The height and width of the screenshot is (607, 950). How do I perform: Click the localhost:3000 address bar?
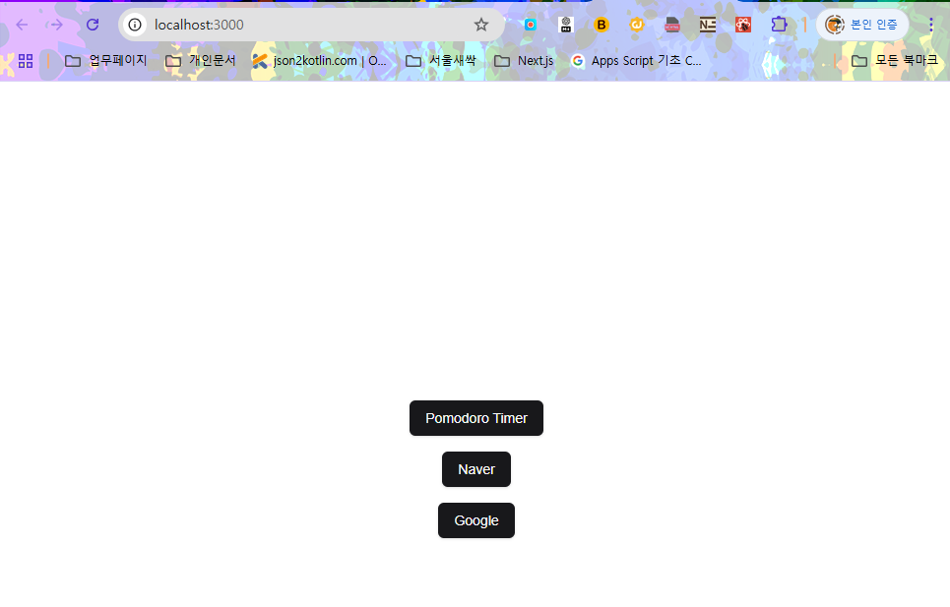[x=309, y=25]
